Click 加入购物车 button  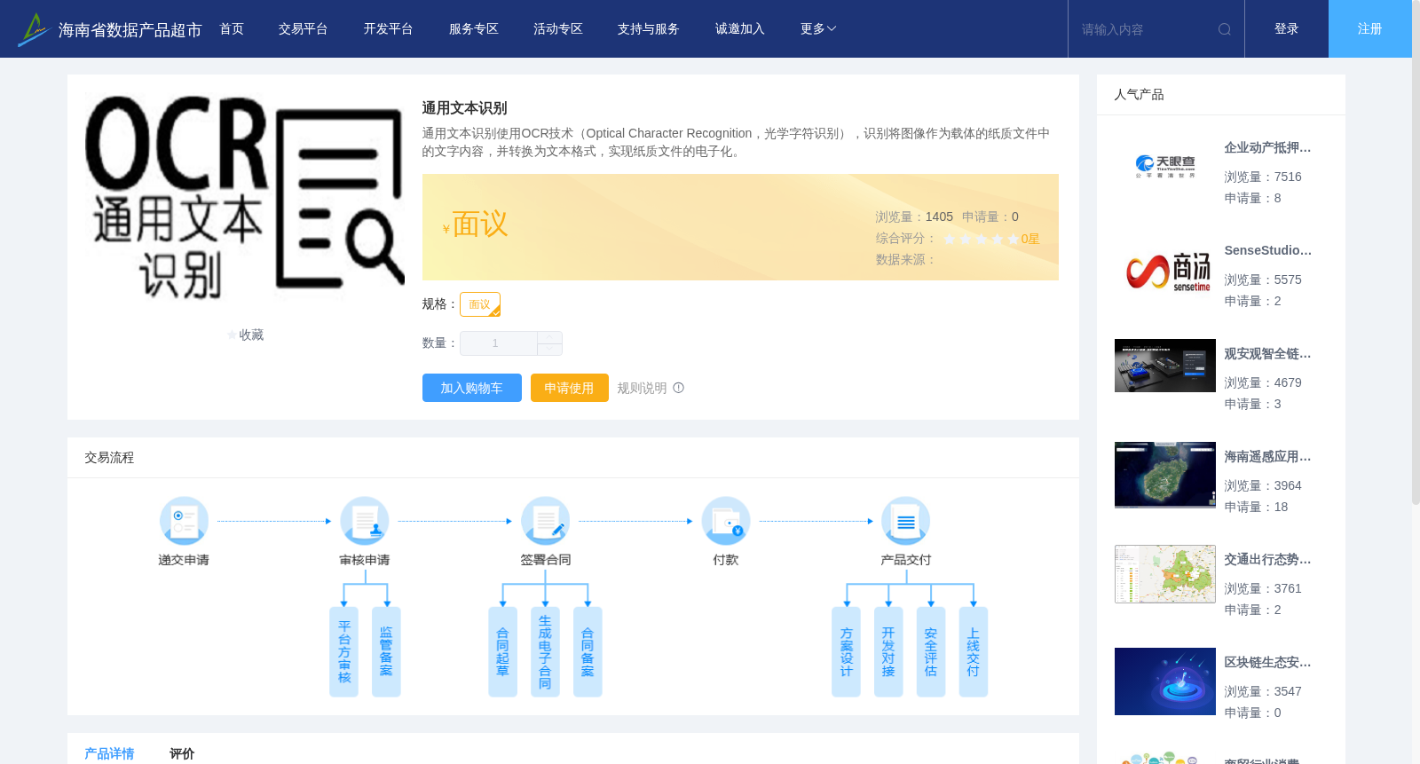pos(472,388)
